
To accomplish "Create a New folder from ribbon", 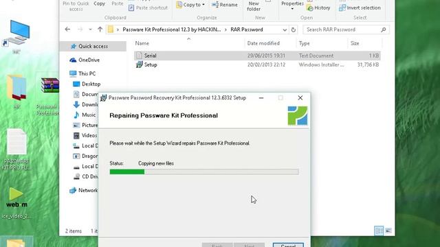I will tap(254, 6).
